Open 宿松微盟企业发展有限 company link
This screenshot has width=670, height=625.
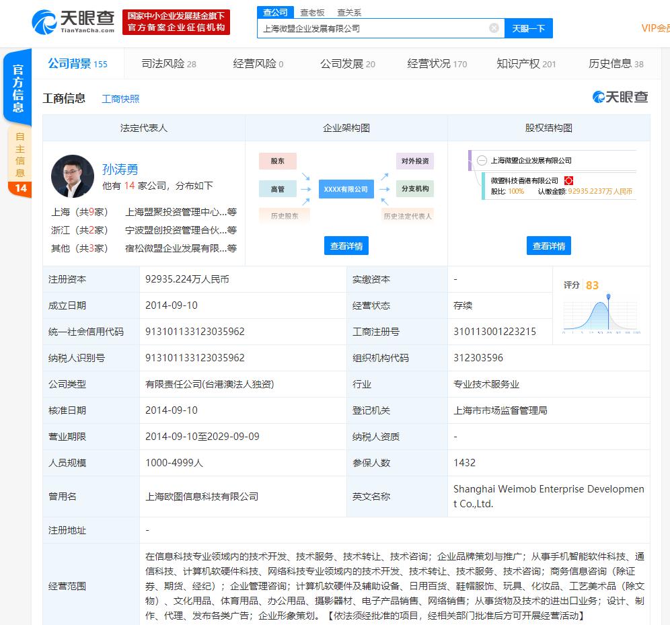181,248
